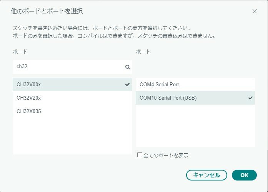Click the ポート column heading

[143, 51]
